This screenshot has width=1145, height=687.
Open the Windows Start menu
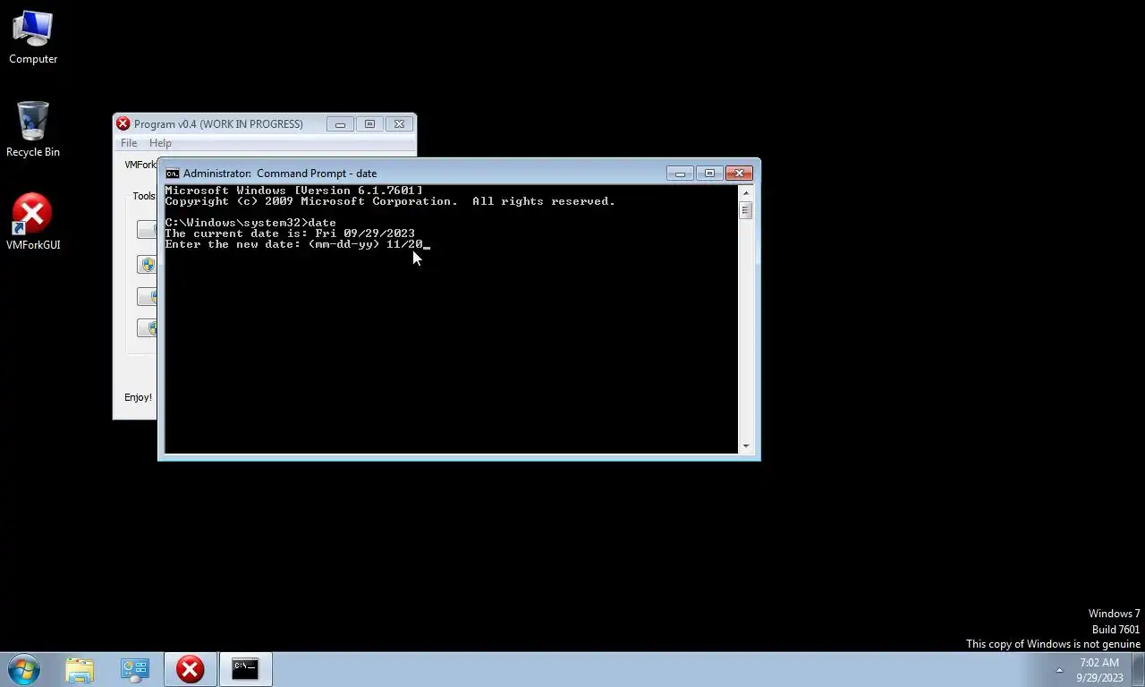pos(24,669)
